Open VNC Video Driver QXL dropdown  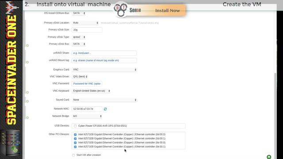click(80, 76)
